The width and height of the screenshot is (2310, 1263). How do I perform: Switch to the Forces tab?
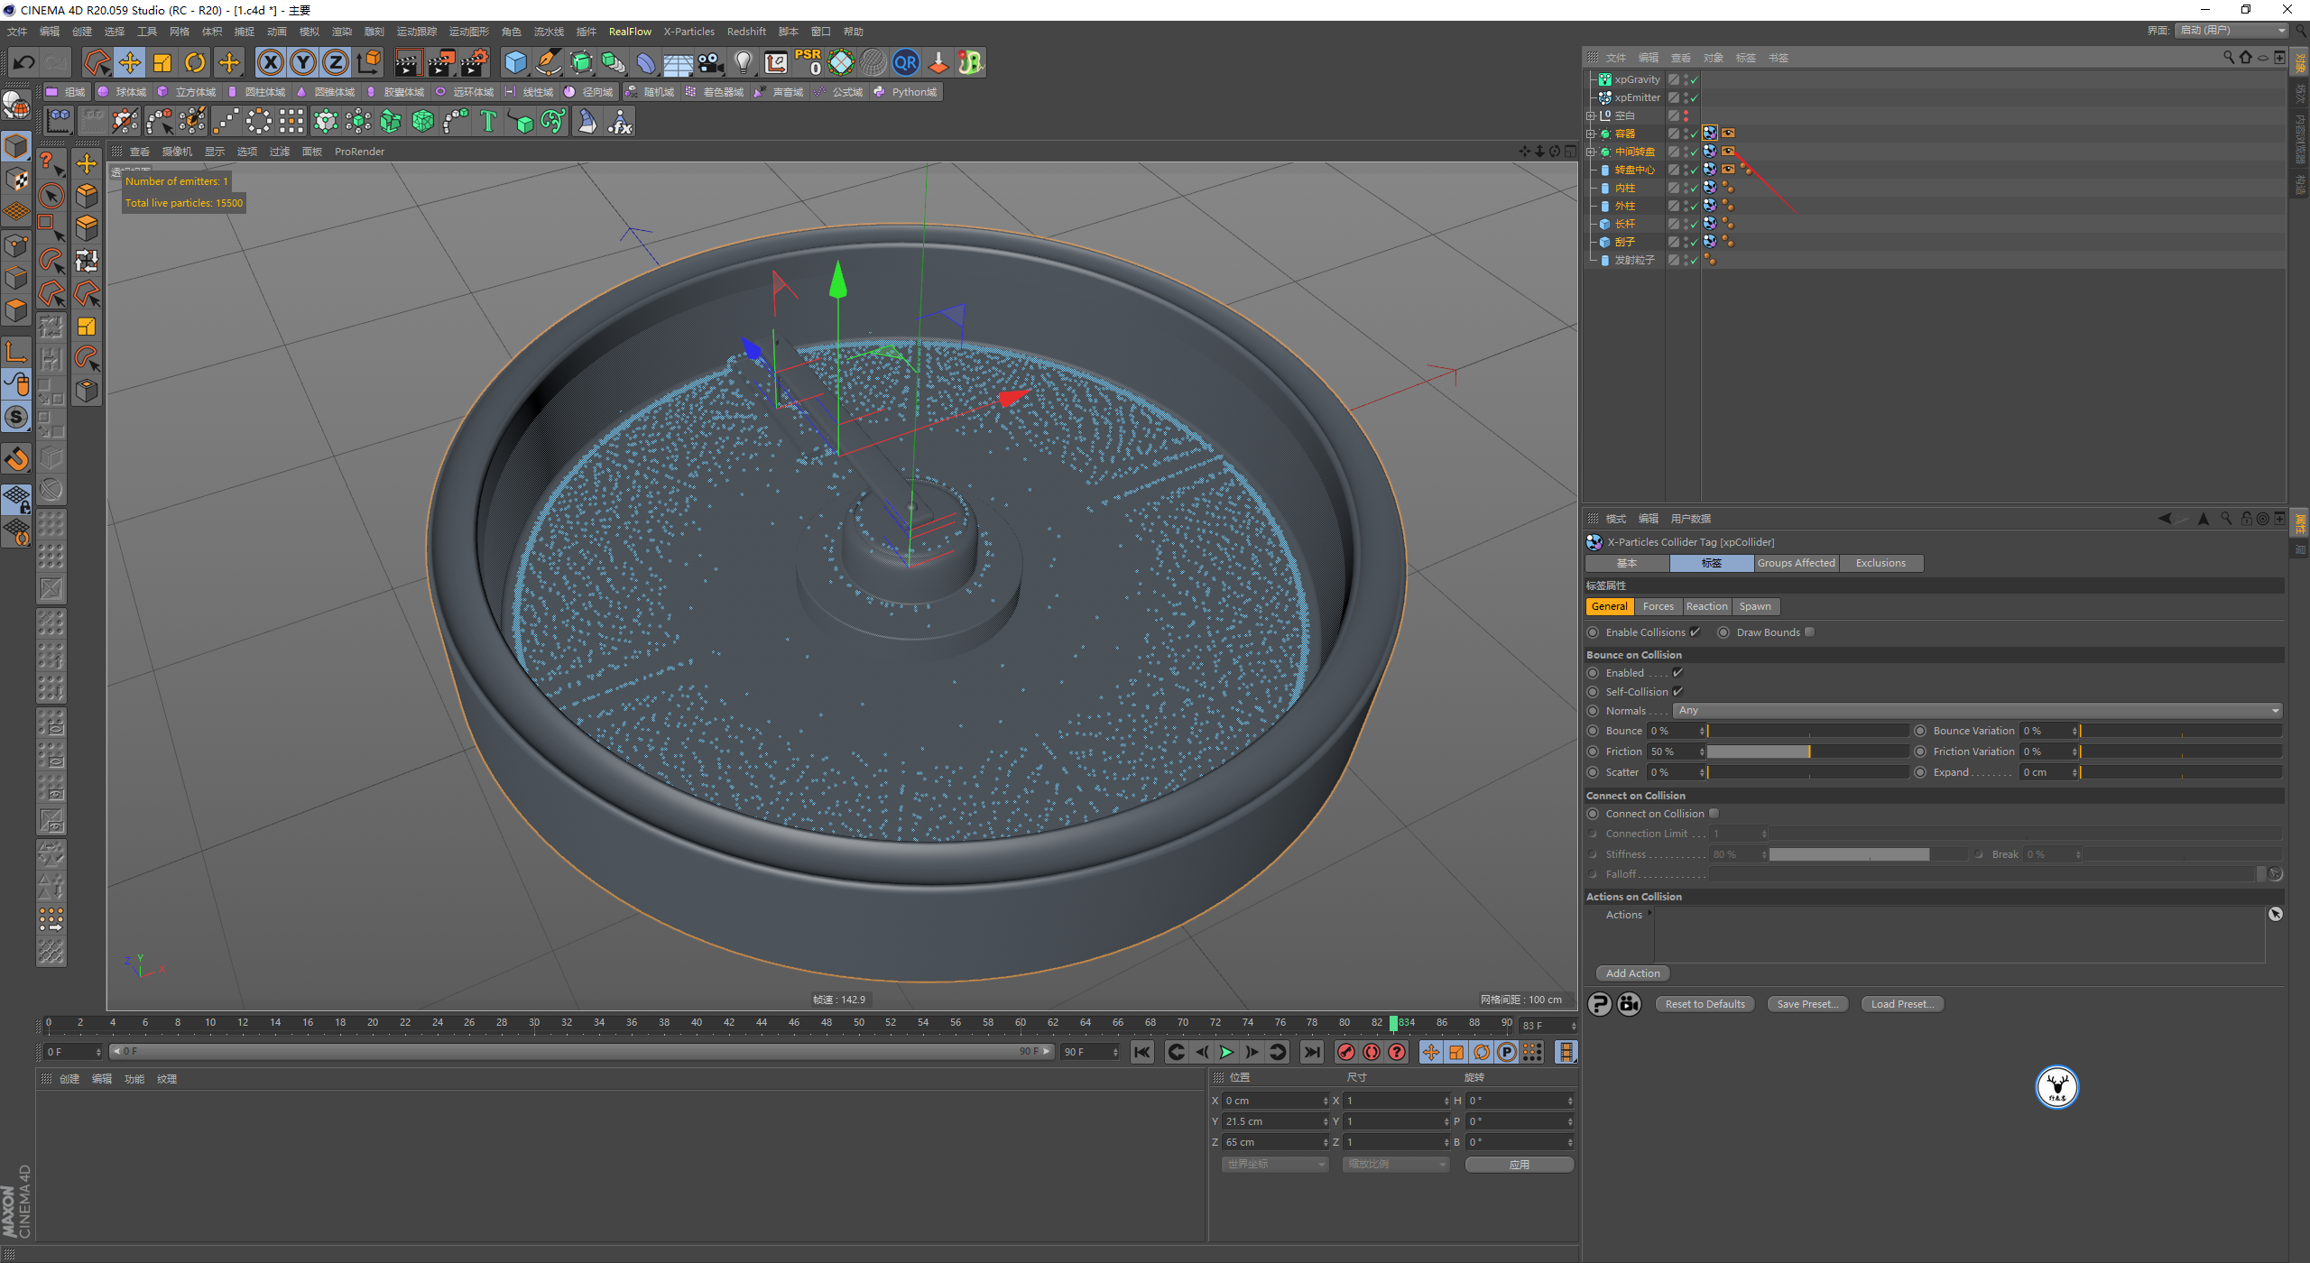[1658, 606]
